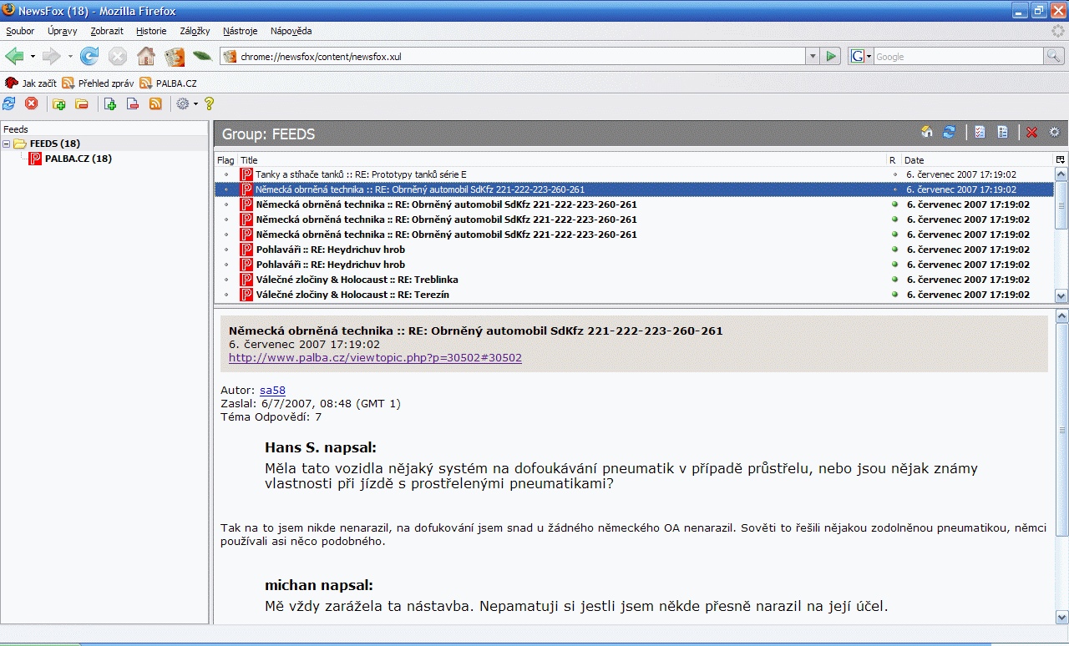
Task: Click the article pane scrollbar down arrow
Action: (x=1061, y=617)
